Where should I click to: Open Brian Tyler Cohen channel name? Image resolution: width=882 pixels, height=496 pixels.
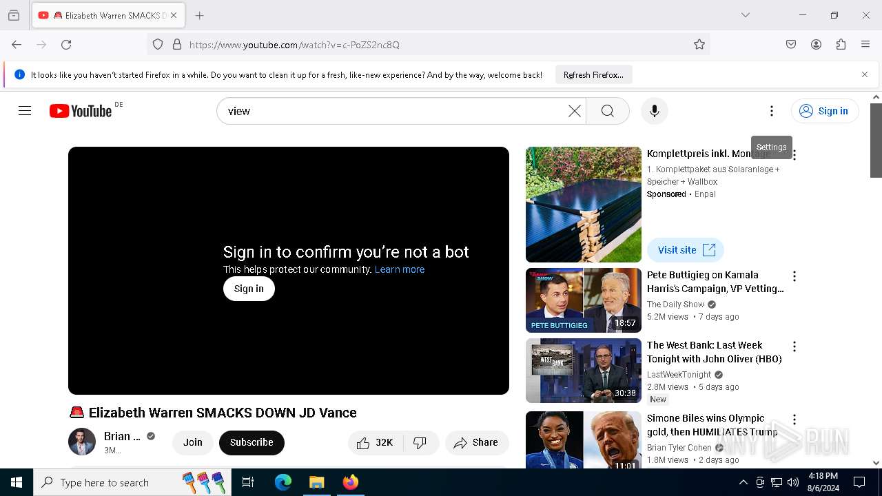[x=679, y=448]
